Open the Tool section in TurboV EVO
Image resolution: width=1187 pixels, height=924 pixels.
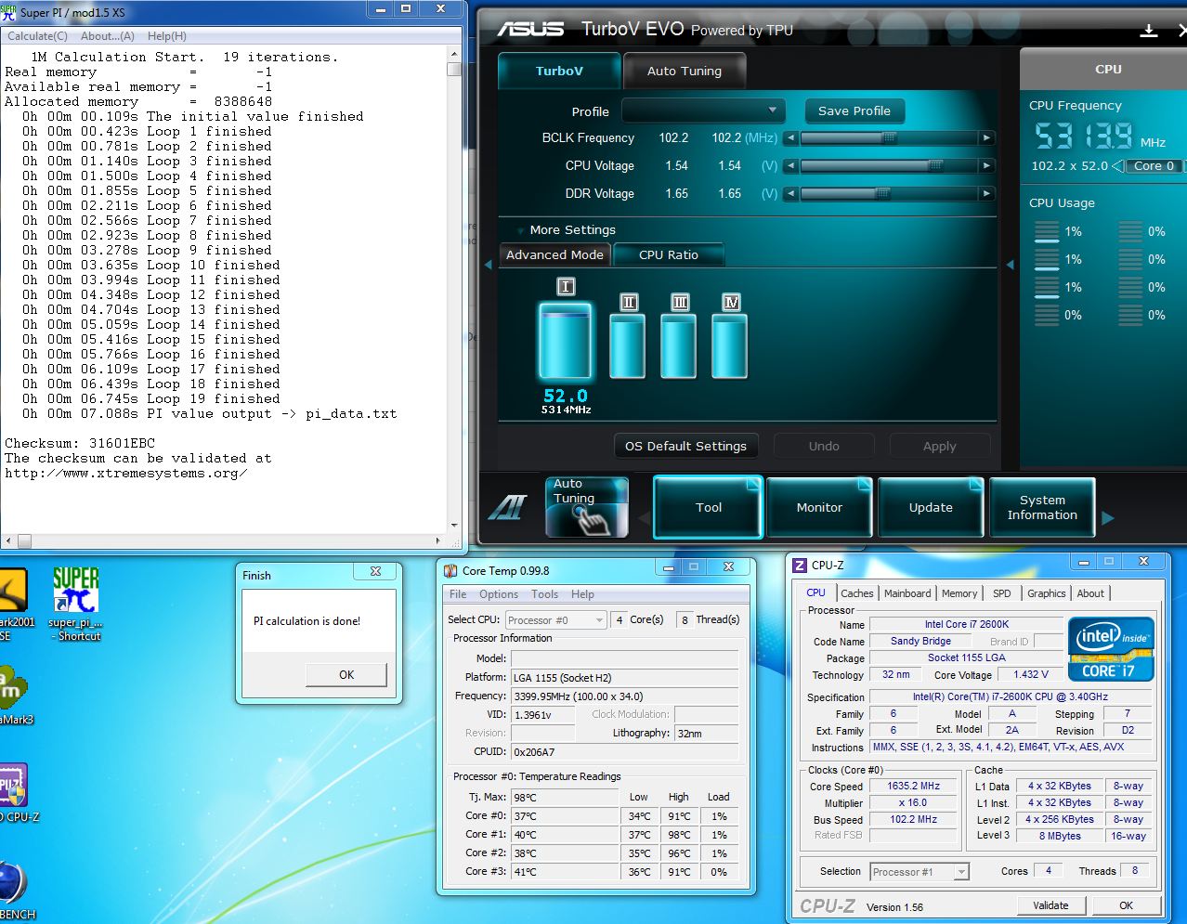(709, 507)
